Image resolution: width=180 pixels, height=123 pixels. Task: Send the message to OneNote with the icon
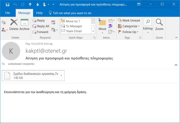click(x=110, y=26)
